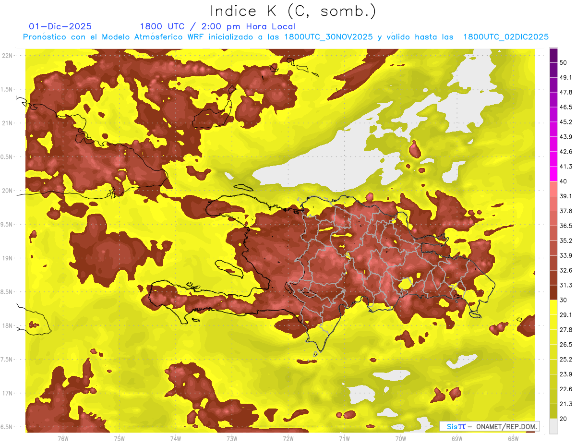The height and width of the screenshot is (445, 576).
Task: Click the "17N" latitude axis label
Action: pyautogui.click(x=8, y=394)
